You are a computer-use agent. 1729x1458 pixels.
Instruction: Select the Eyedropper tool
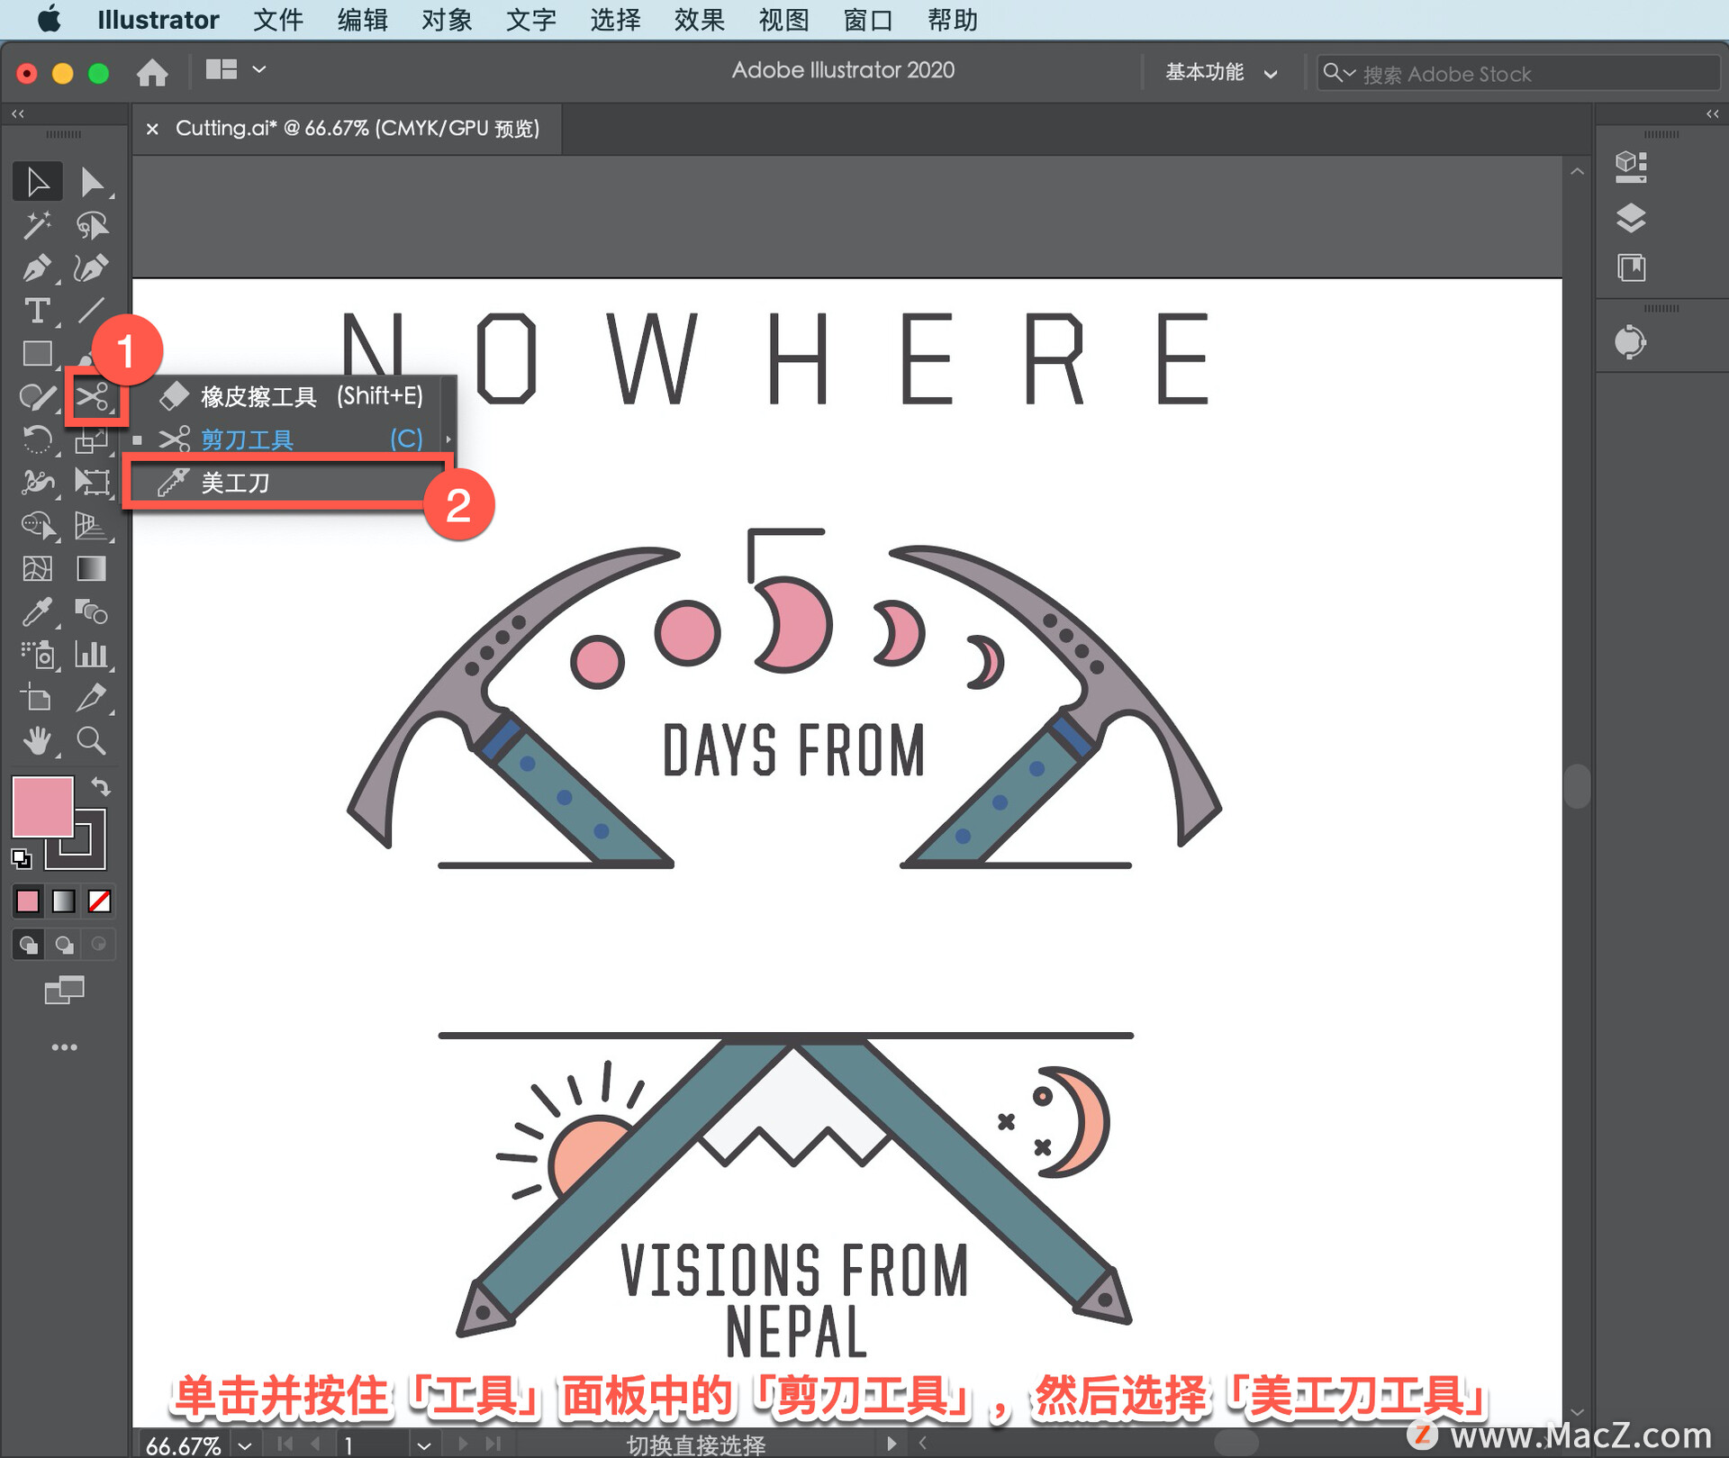pyautogui.click(x=37, y=612)
